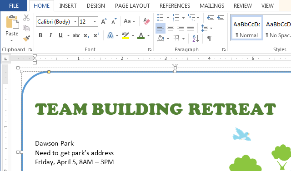
Task: Expand the underline style dropdown arrow
Action: (68, 35)
